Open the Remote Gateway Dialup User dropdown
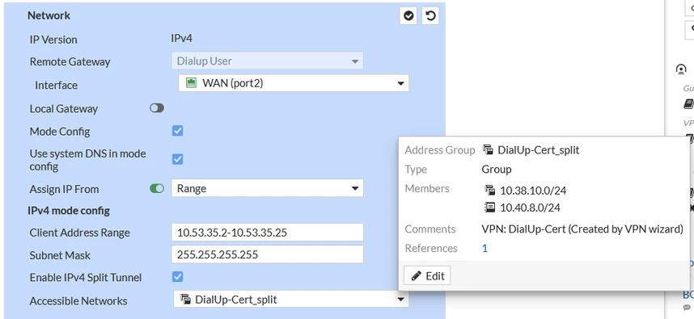The height and width of the screenshot is (319, 694). pyautogui.click(x=268, y=61)
